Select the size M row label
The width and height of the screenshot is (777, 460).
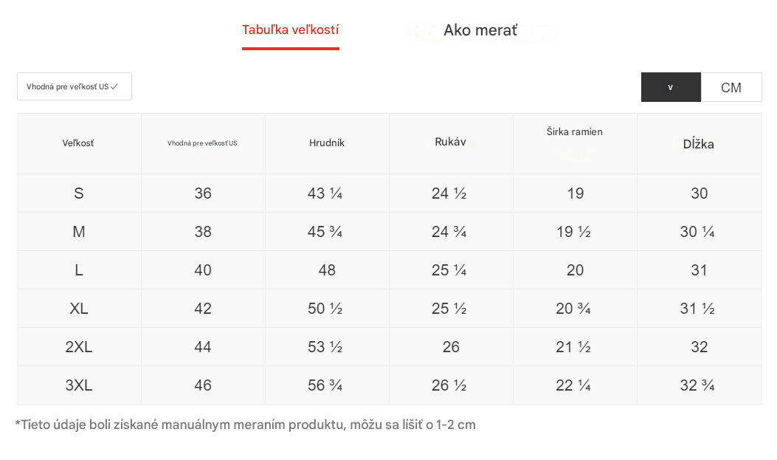tap(79, 232)
